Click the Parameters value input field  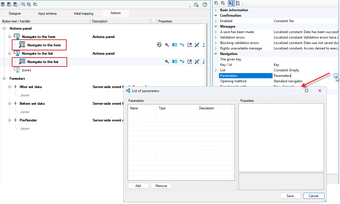click(303, 76)
